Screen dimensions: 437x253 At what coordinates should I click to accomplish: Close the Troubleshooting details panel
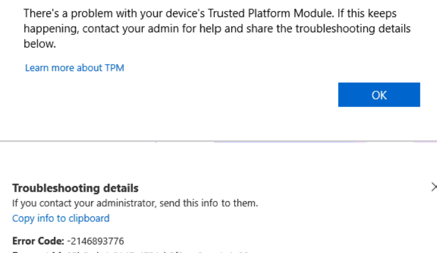433,187
